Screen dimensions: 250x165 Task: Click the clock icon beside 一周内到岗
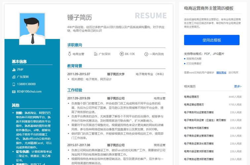pyautogui.click(x=146, y=54)
